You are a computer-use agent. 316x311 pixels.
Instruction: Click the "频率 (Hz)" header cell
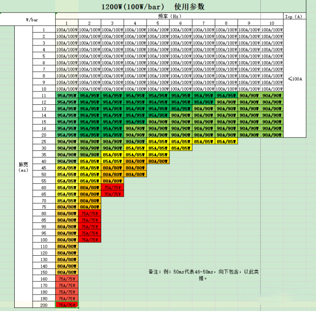click(169, 16)
